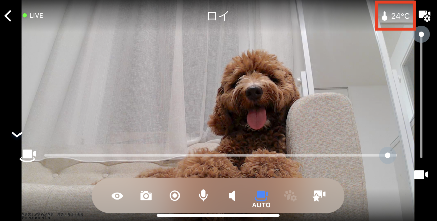
Task: Enable the microphone to talk
Action: 203,195
